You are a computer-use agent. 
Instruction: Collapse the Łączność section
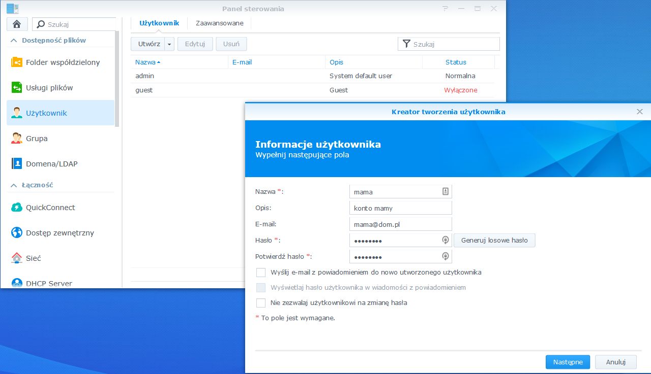coord(14,186)
